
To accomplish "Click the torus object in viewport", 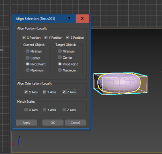I will (119, 83).
